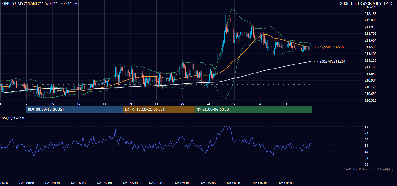This screenshot has width=397, height=186.
Task: Click price axis value 210.904
Action: 370,80
